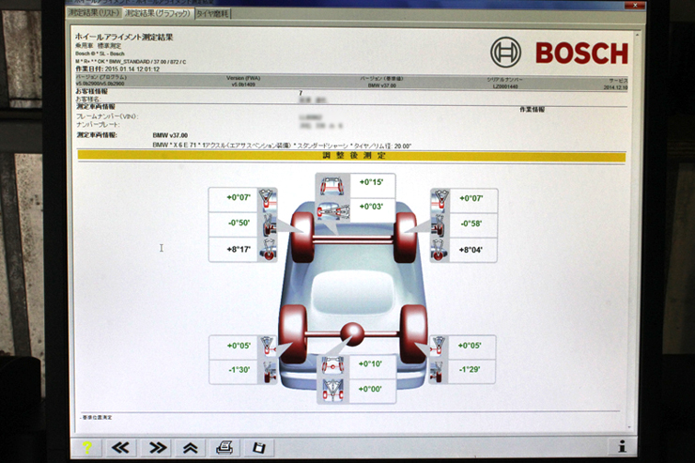The height and width of the screenshot is (463, 695).
Task: Click the front left camber icon beside -0°50'
Action: click(x=269, y=224)
